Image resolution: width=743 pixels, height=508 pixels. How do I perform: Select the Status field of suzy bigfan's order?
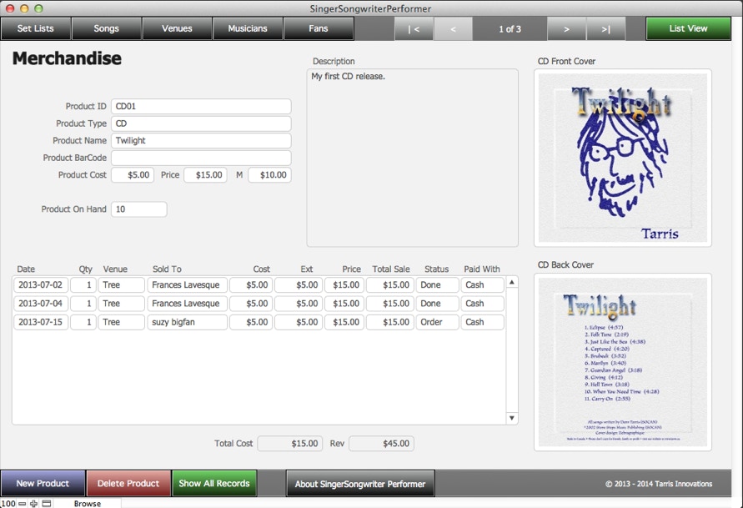tap(437, 322)
